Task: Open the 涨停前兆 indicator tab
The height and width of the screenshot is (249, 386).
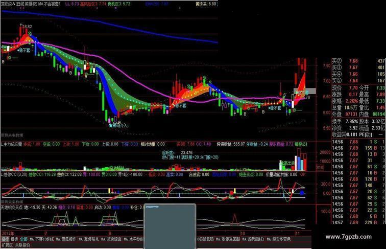Action: [89, 239]
